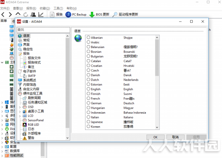Open the 文件(F) menu

pos(5,9)
